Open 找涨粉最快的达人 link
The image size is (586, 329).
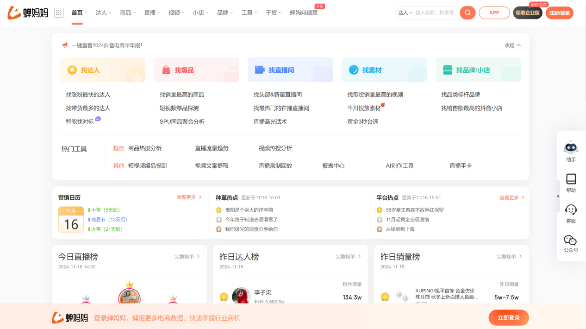click(x=88, y=95)
